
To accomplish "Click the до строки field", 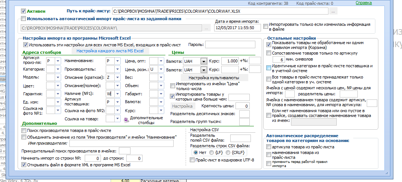I will click(134, 158).
